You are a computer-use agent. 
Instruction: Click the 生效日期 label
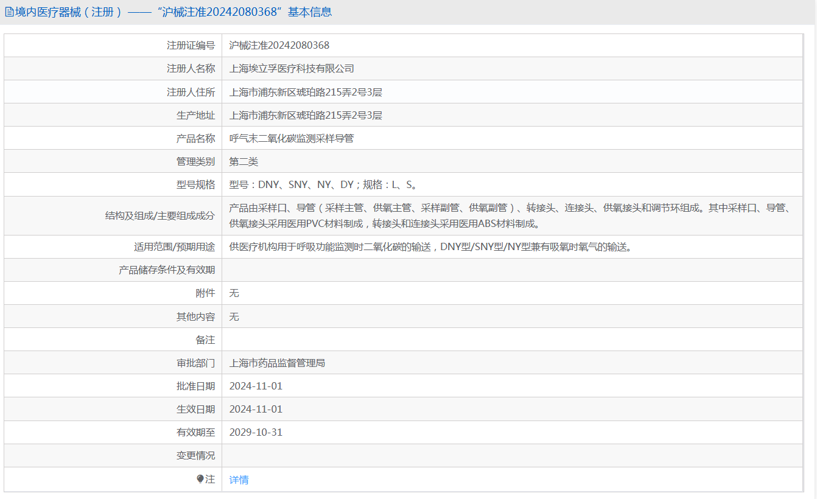pyautogui.click(x=196, y=410)
